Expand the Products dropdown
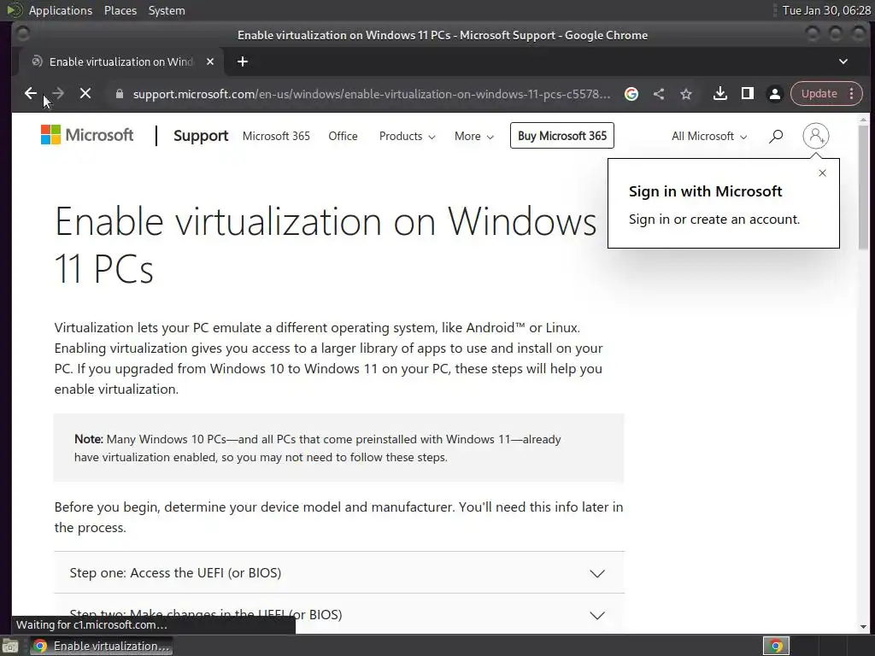Screen dimensions: 875x656 407,136
